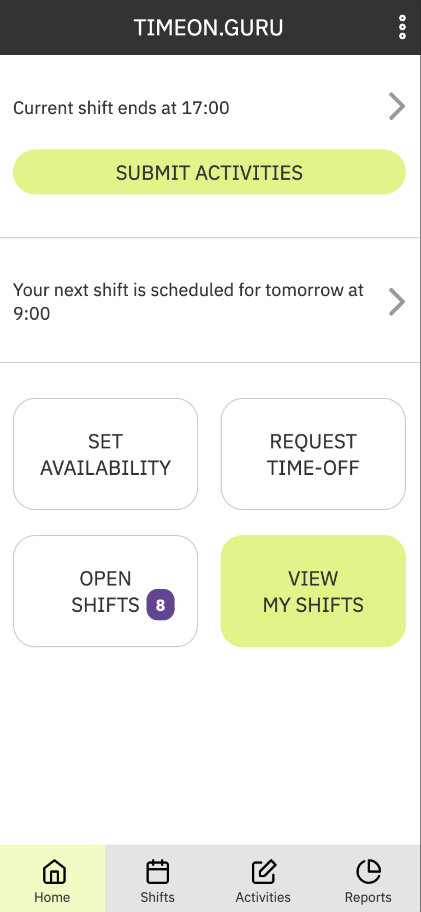
Task: Tap the Reports pie chart icon
Action: click(x=368, y=871)
